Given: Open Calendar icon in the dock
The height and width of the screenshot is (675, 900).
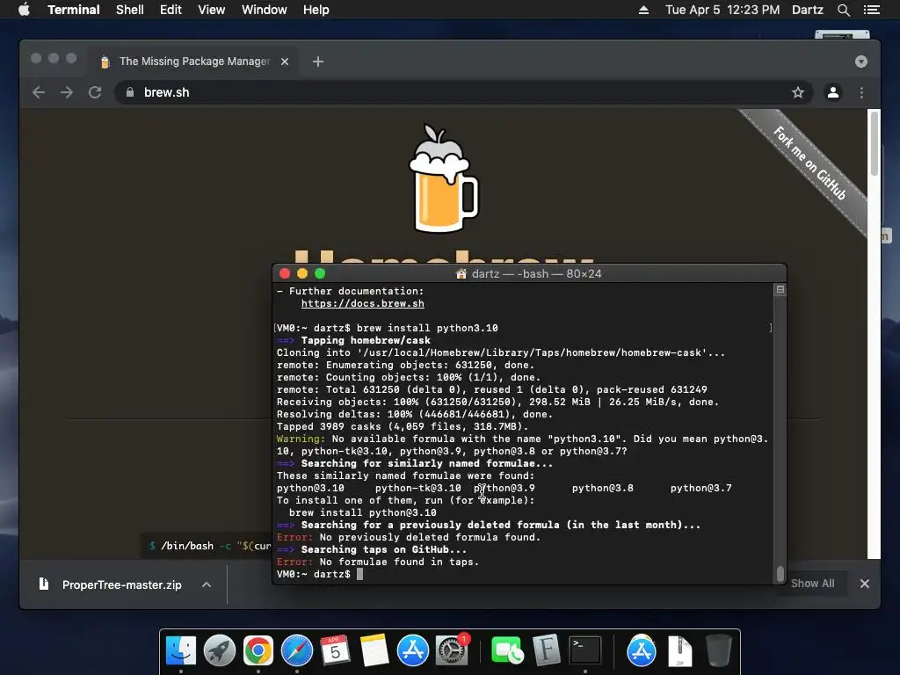Looking at the screenshot, I should coord(335,650).
